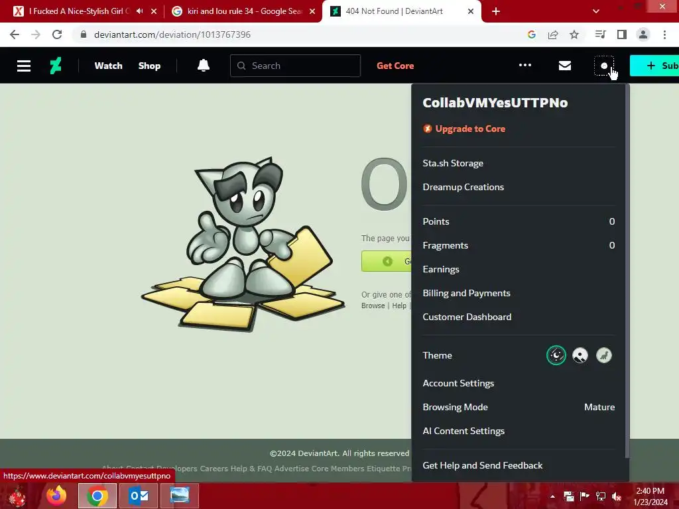Open AI Content Settings

point(463,431)
